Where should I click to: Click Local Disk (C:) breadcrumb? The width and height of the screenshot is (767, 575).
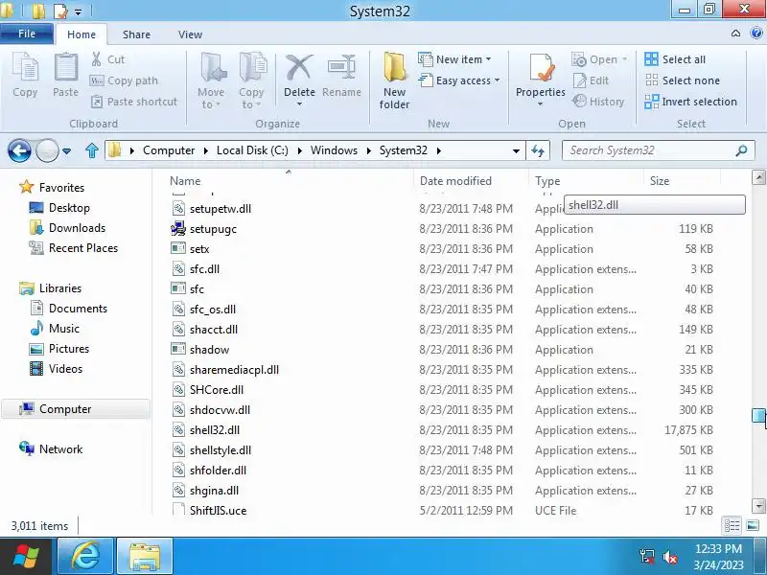[252, 150]
